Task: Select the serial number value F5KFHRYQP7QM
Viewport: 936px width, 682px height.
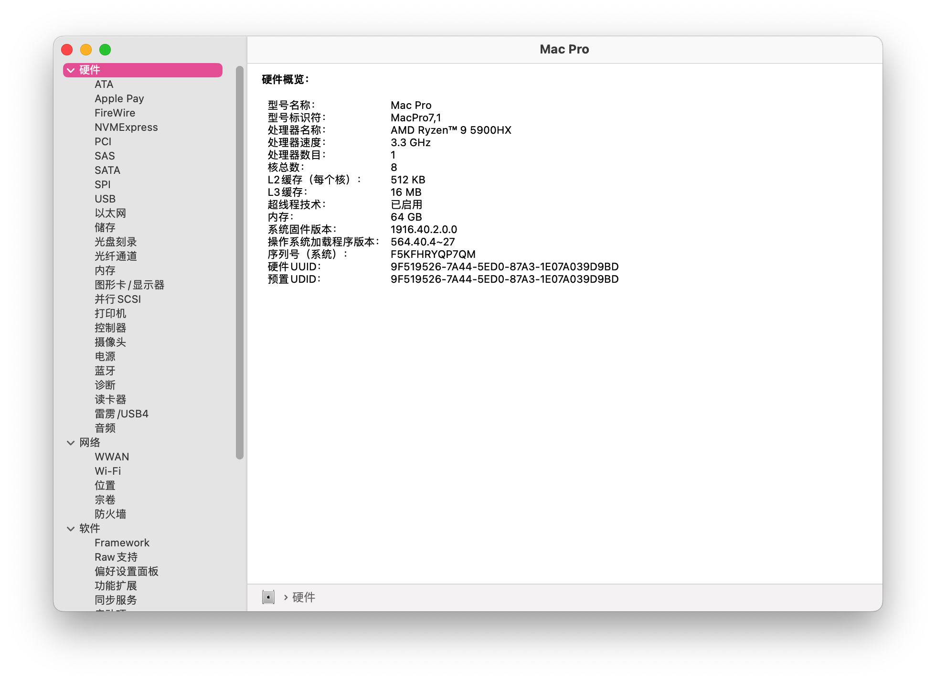Action: (x=433, y=255)
